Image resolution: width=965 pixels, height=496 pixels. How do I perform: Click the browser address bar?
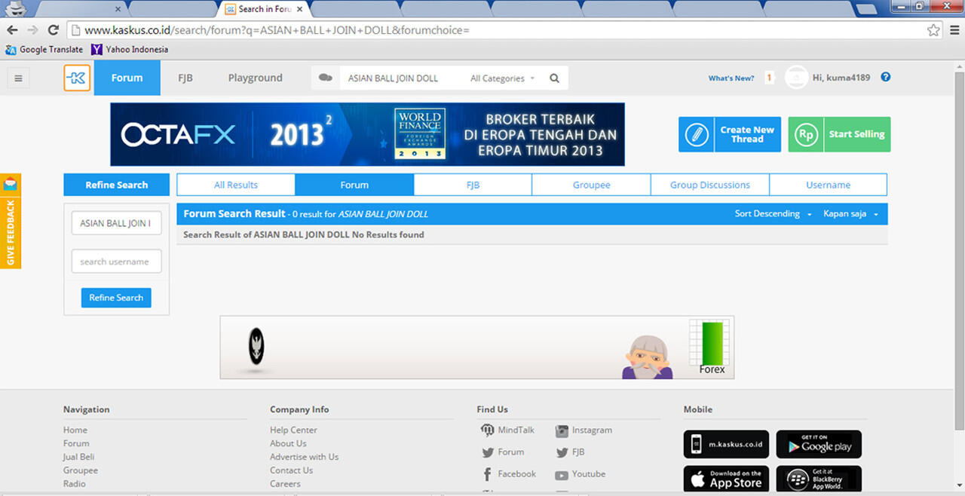pyautogui.click(x=496, y=30)
